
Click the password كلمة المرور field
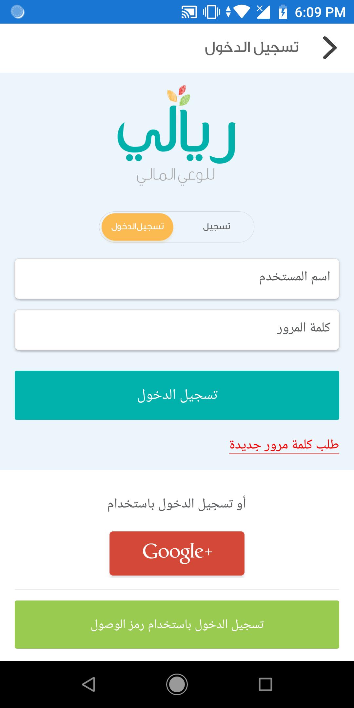(177, 329)
